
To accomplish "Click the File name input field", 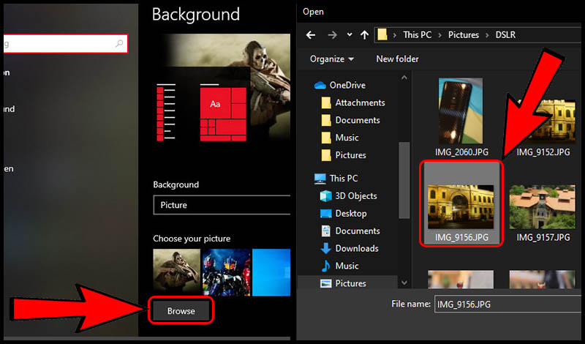I will pos(509,304).
